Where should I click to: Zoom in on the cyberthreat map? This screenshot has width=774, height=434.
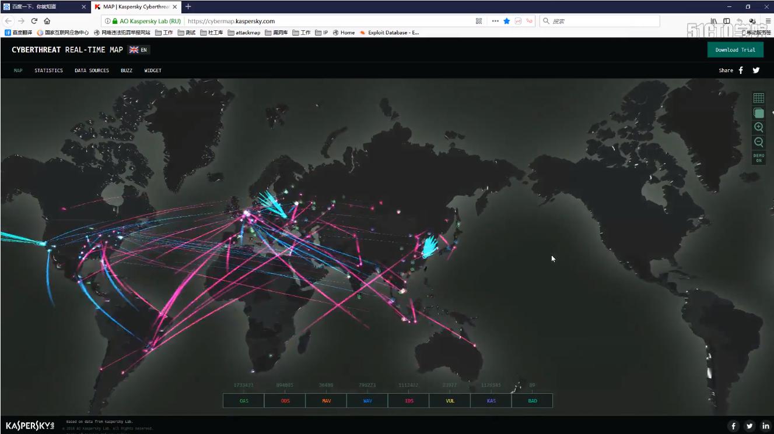[x=758, y=127]
